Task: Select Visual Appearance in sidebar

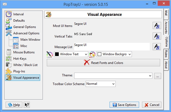Action: 23,78
